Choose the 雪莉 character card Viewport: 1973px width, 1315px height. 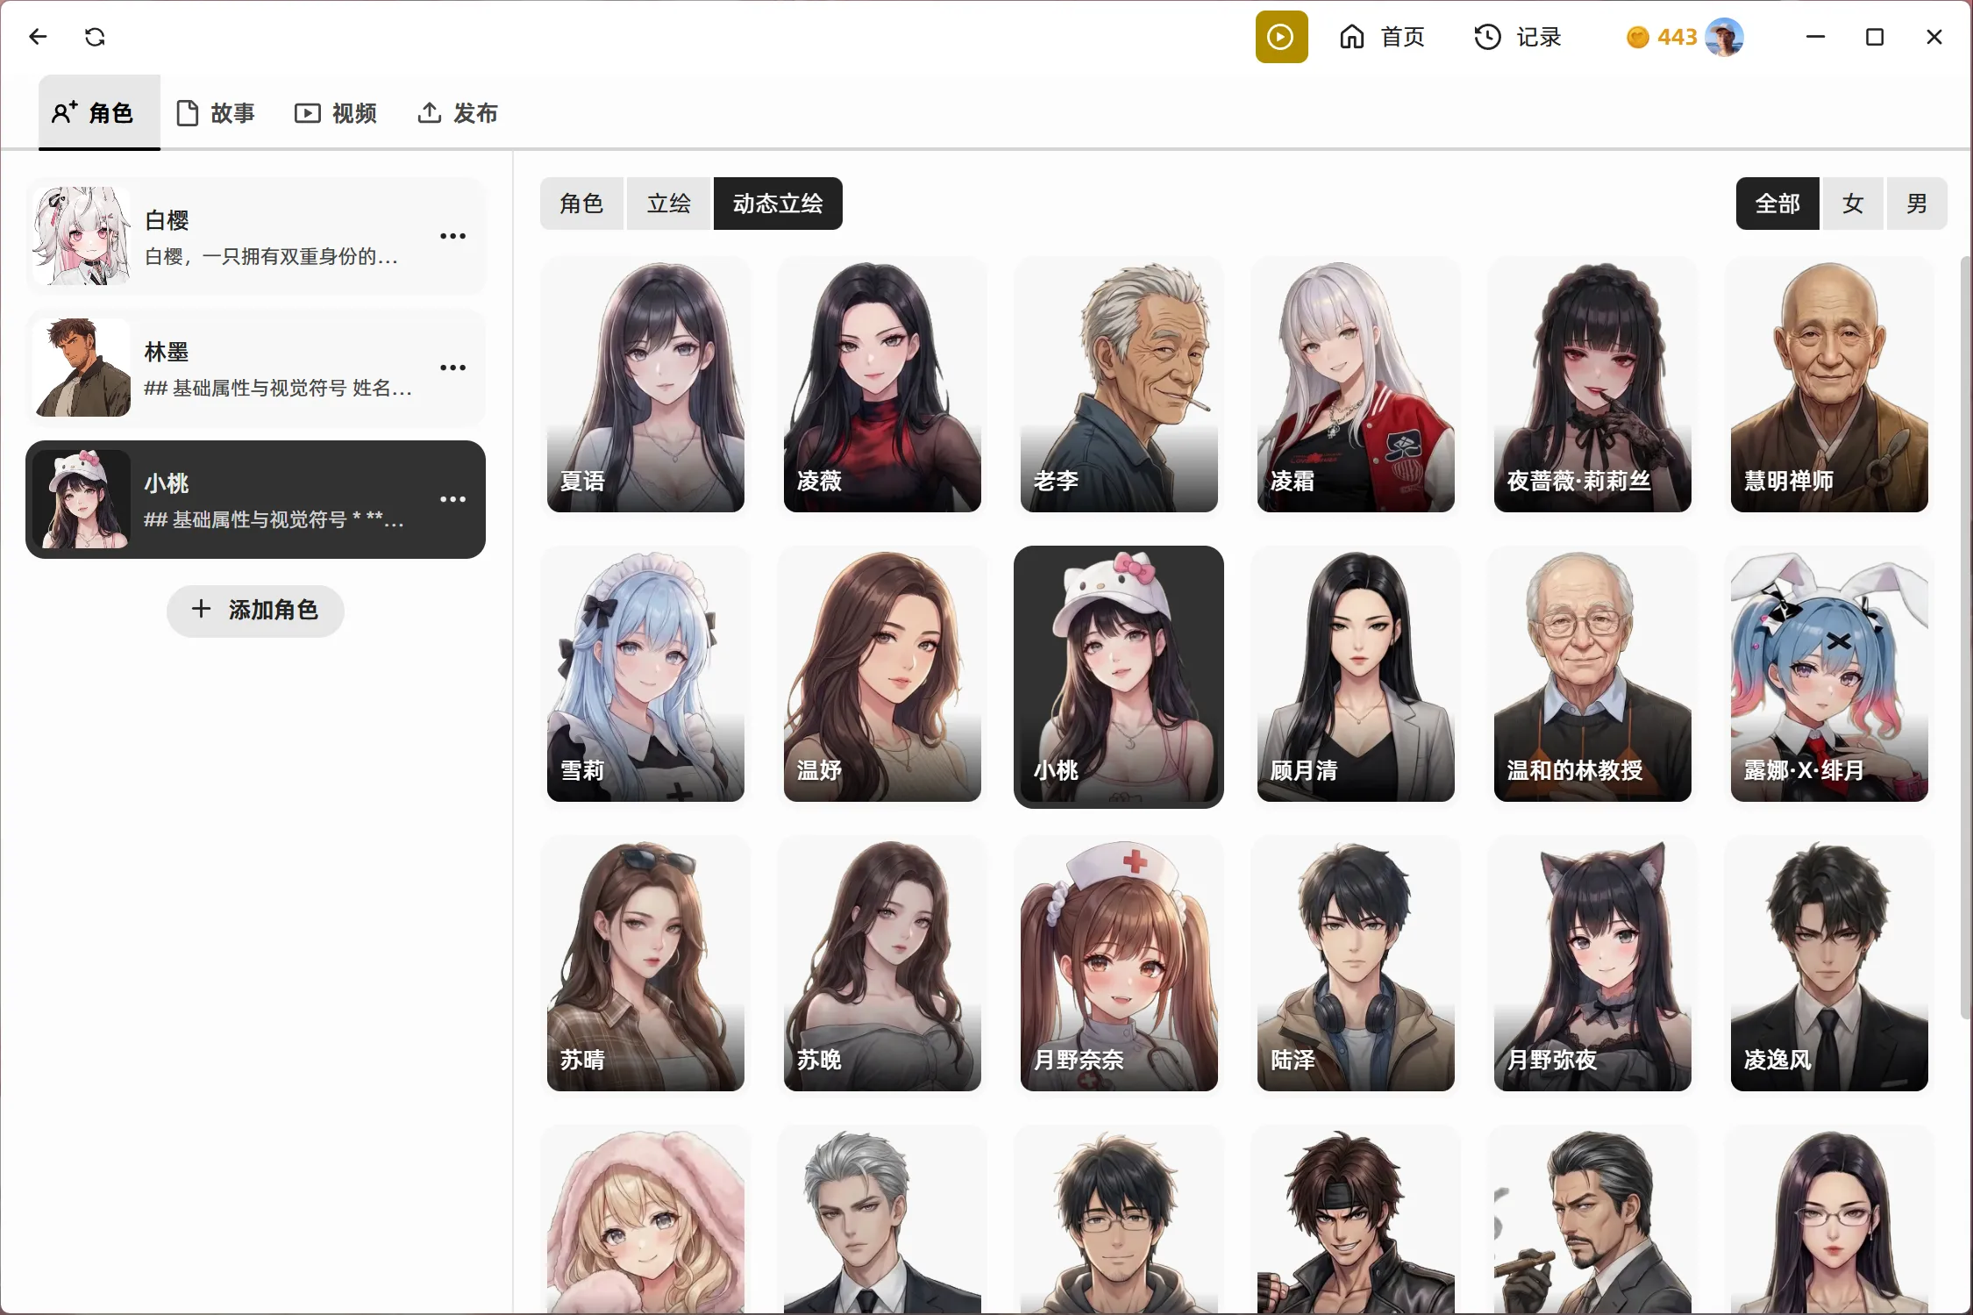[x=645, y=676]
